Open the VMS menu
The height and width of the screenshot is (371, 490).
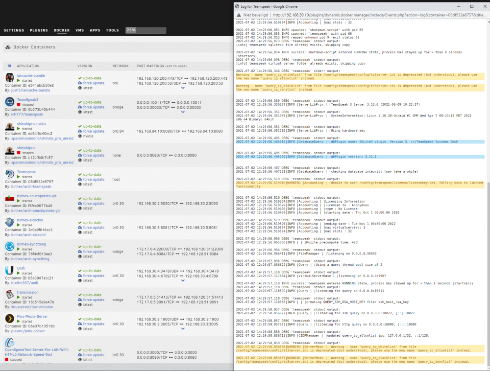(80, 30)
